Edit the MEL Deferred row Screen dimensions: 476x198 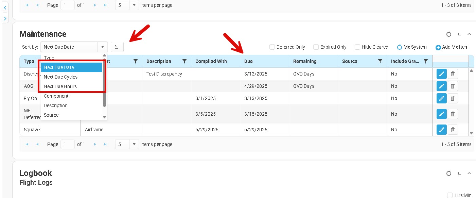click(441, 114)
